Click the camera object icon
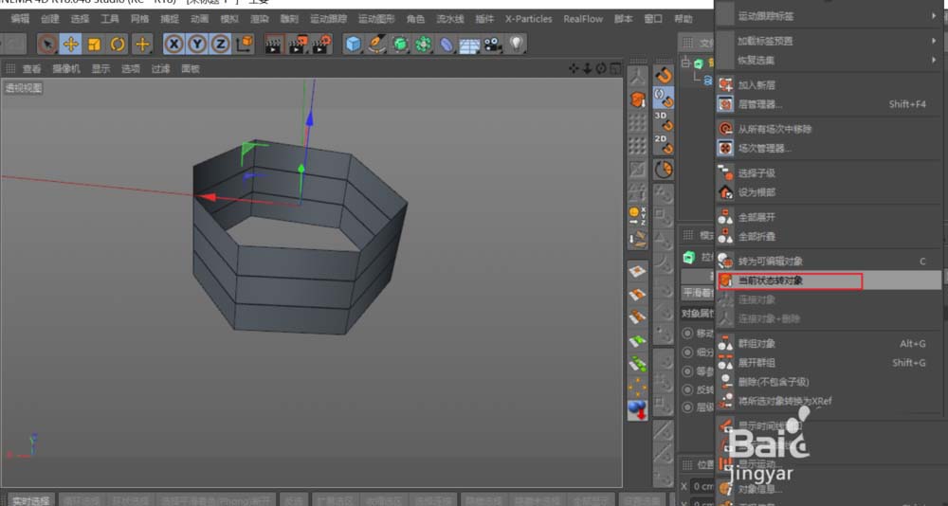This screenshot has width=948, height=506. coord(493,44)
